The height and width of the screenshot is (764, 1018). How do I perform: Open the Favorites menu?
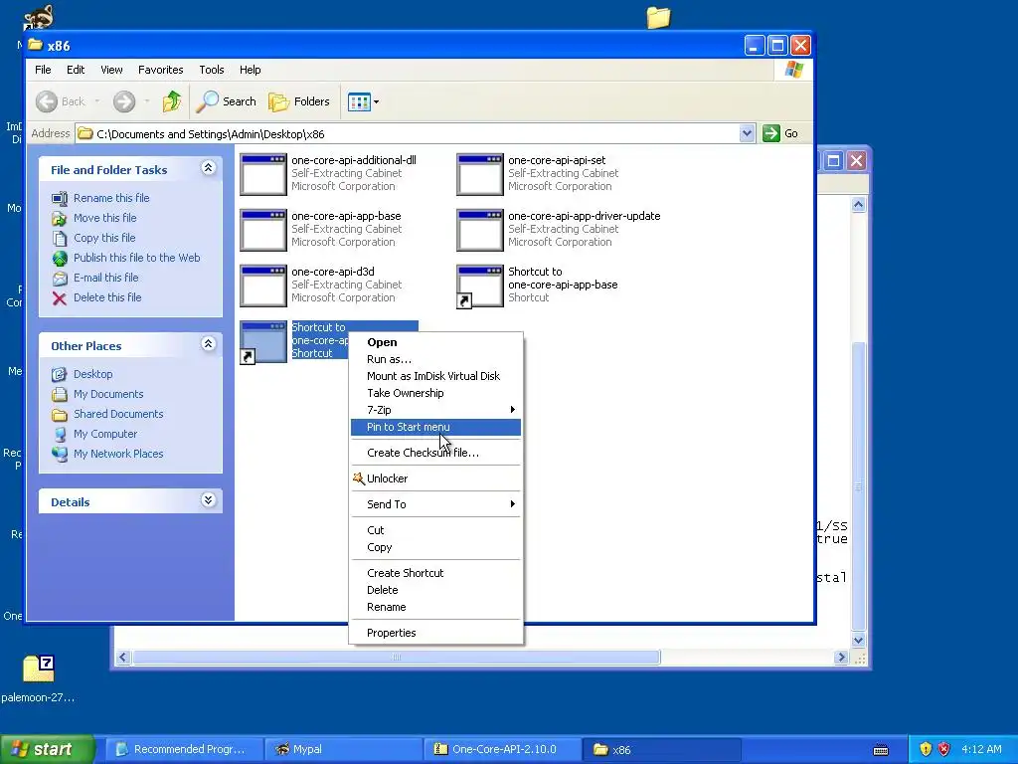tap(160, 70)
